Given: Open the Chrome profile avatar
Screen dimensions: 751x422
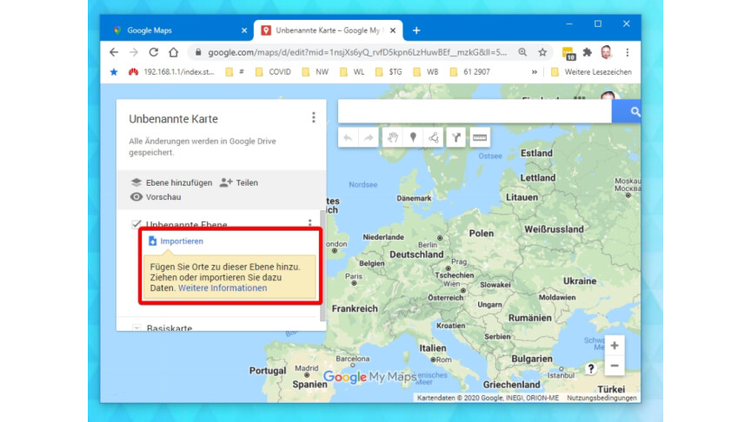Looking at the screenshot, I should coord(607,52).
